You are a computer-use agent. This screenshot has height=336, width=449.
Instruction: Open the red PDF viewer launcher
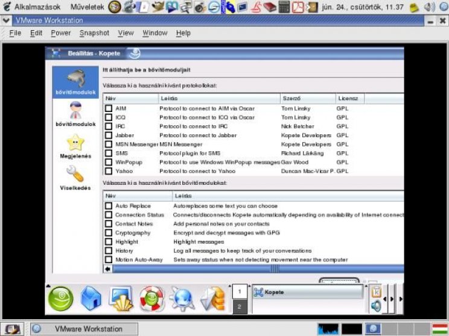pyautogui.click(x=298, y=7)
